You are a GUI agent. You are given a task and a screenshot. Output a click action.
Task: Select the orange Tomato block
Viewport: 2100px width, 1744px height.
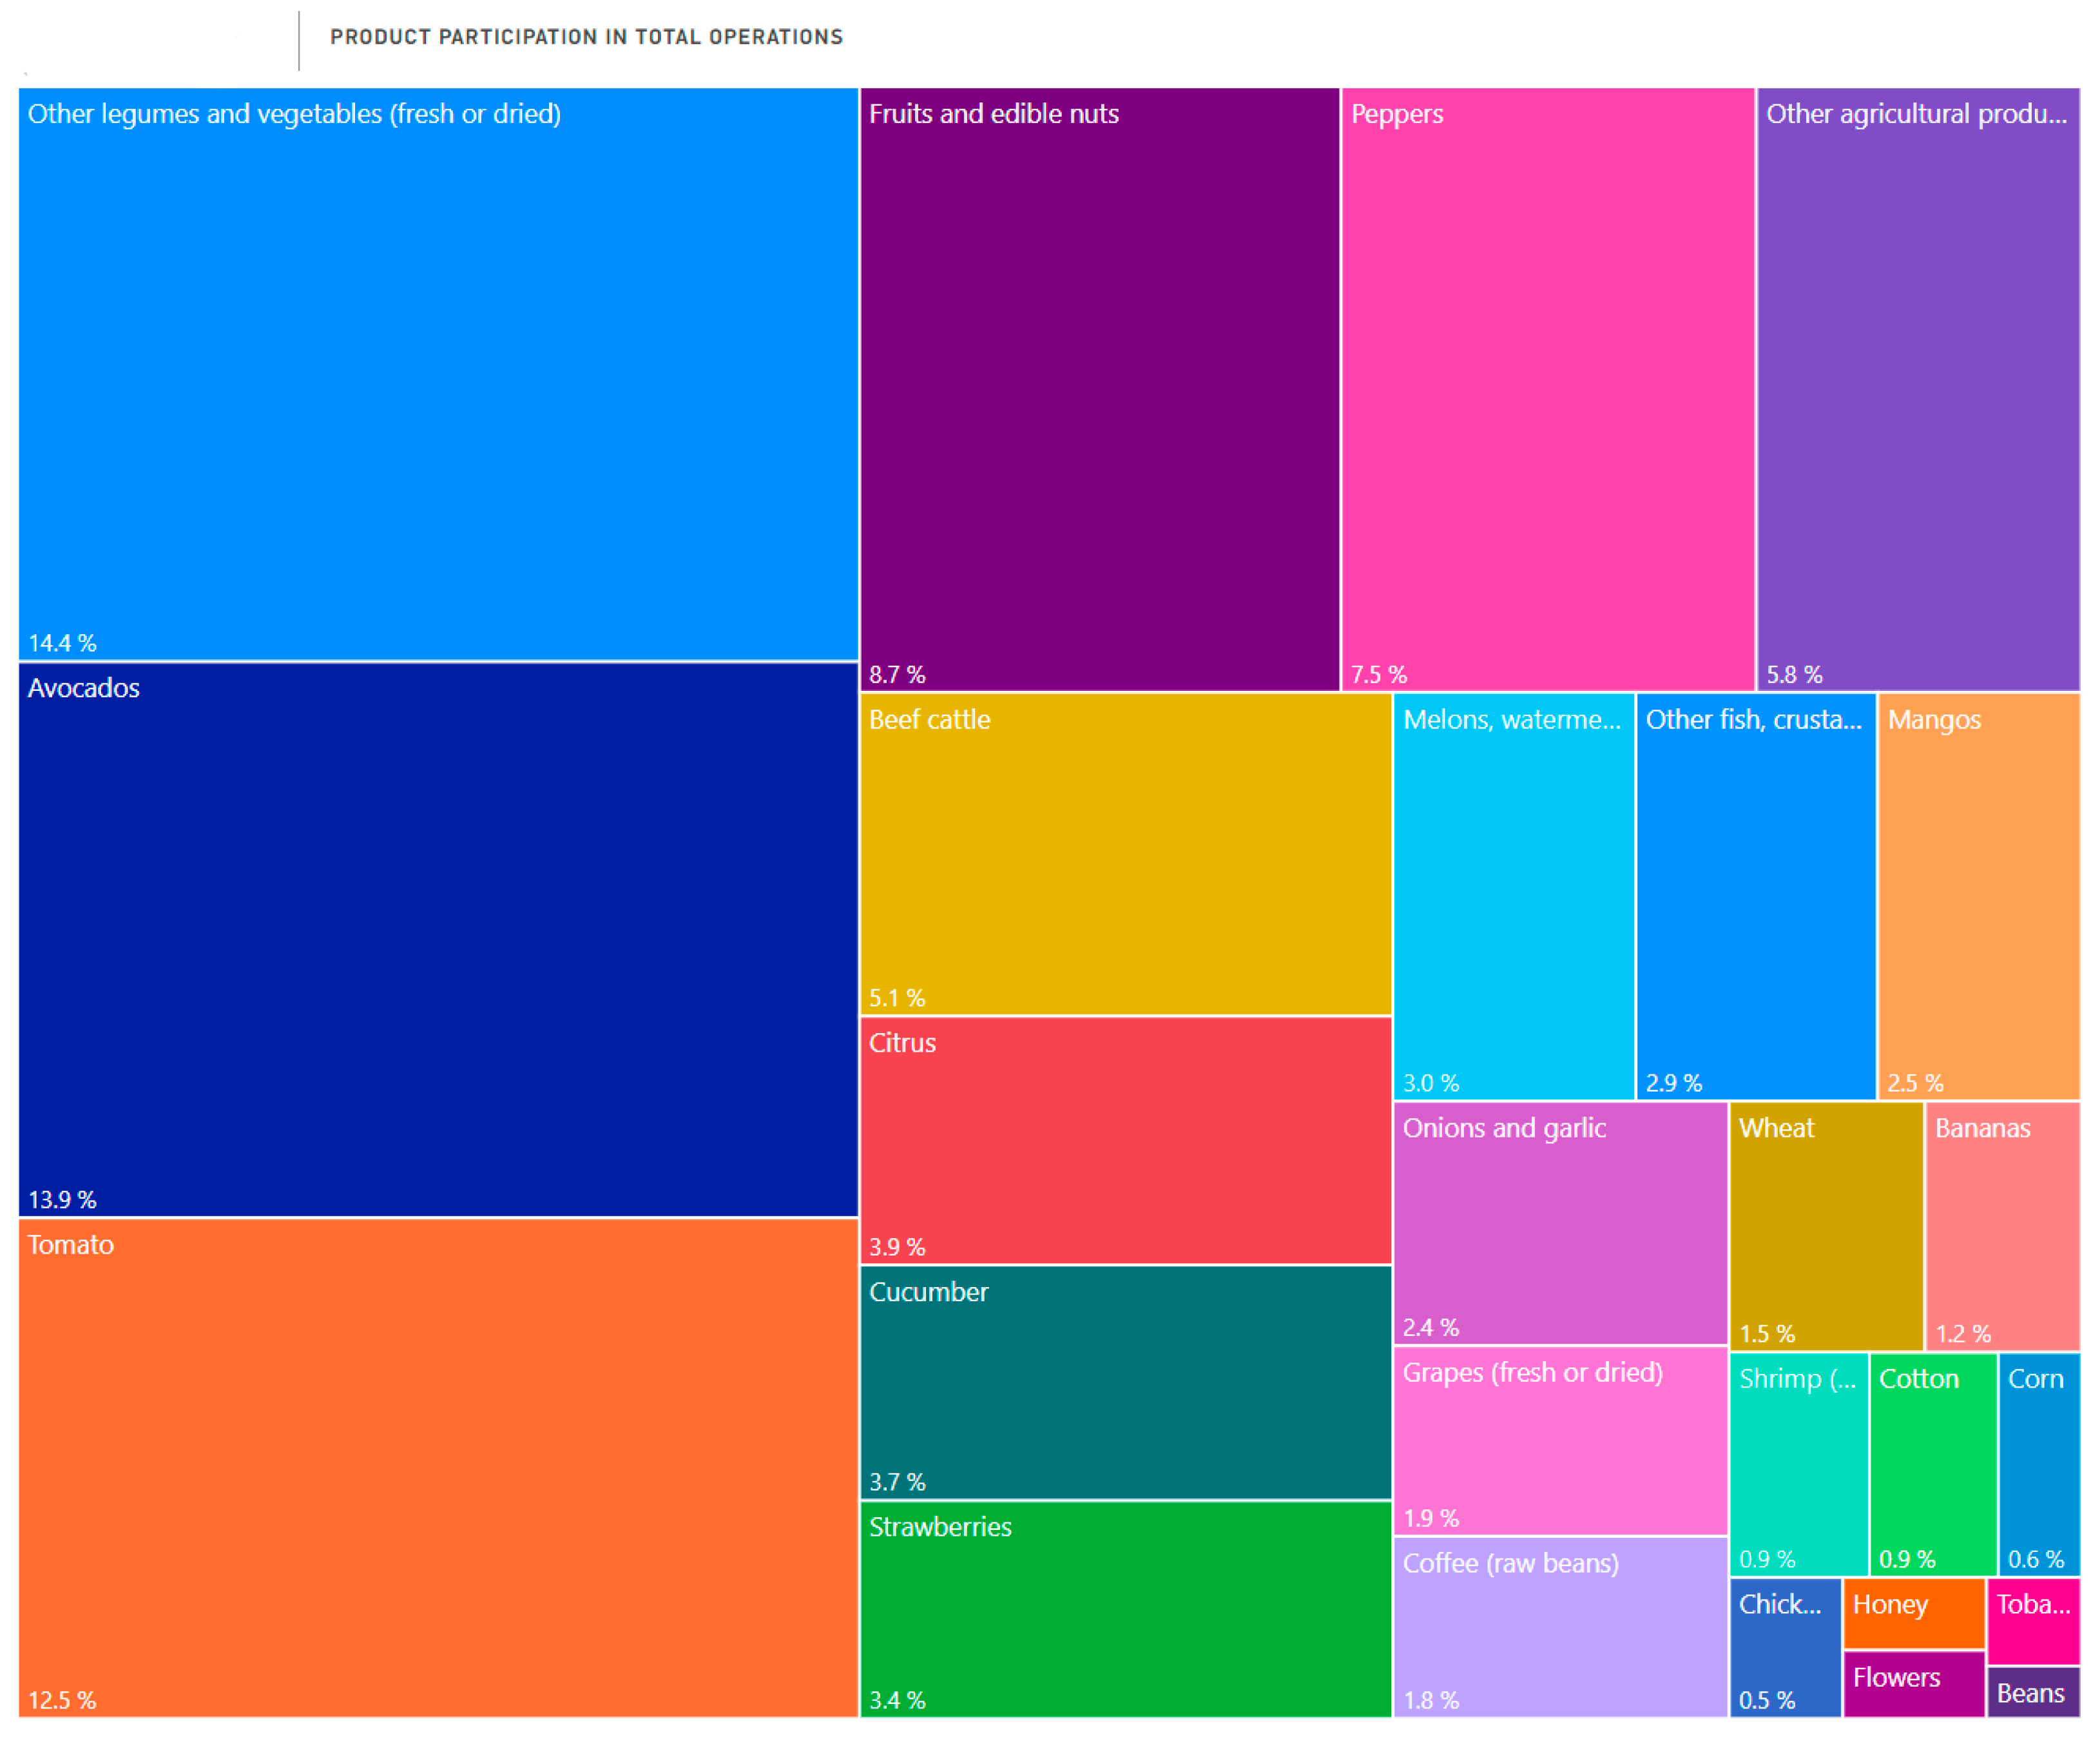point(438,1468)
